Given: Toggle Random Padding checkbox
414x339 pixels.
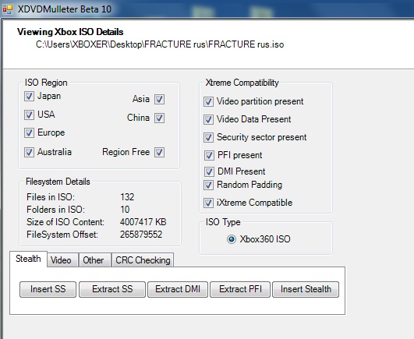Looking at the screenshot, I should click(x=208, y=185).
